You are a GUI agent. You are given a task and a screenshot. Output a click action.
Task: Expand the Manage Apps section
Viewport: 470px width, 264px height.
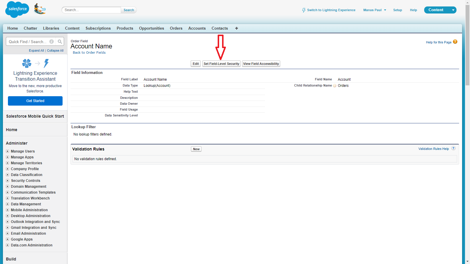[x=7, y=157]
